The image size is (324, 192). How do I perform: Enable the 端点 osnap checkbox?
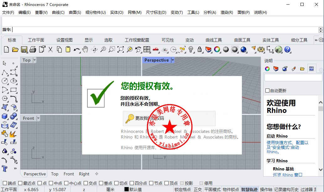pyautogui.click(x=5, y=183)
